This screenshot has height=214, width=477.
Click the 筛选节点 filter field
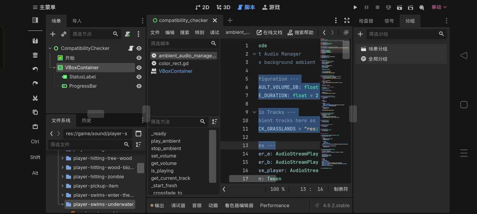tap(95, 34)
